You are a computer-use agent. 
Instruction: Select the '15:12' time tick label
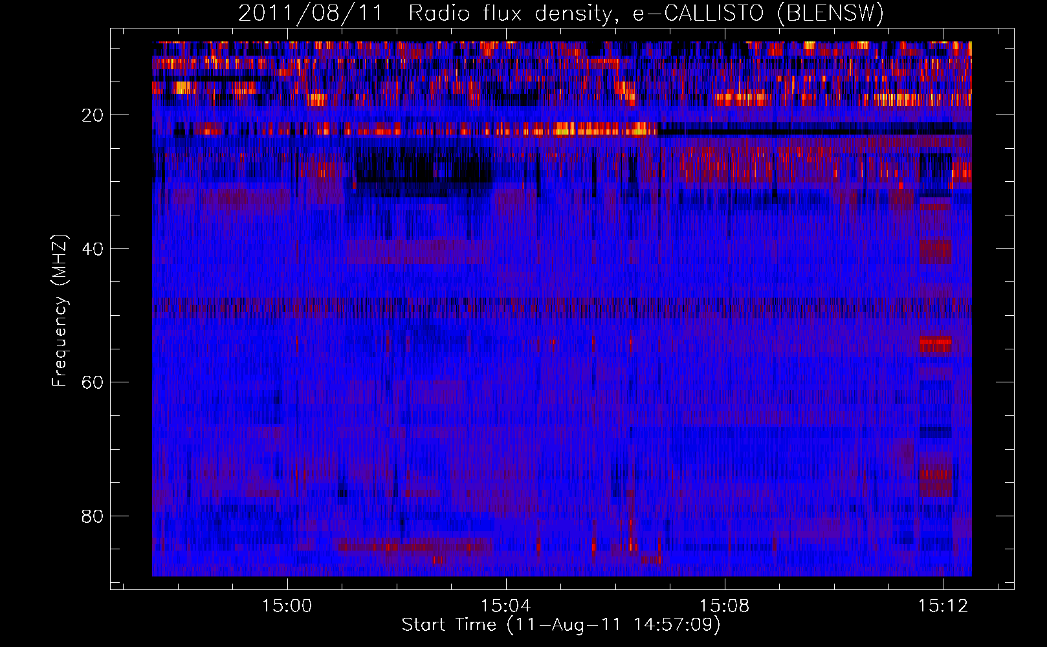click(943, 606)
